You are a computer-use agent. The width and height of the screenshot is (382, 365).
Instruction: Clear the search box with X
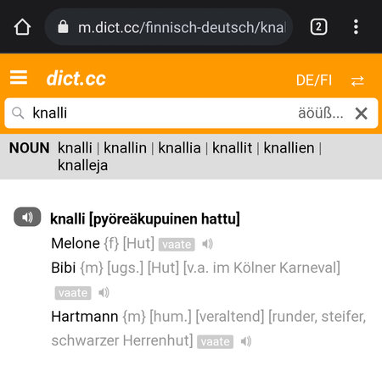361,113
